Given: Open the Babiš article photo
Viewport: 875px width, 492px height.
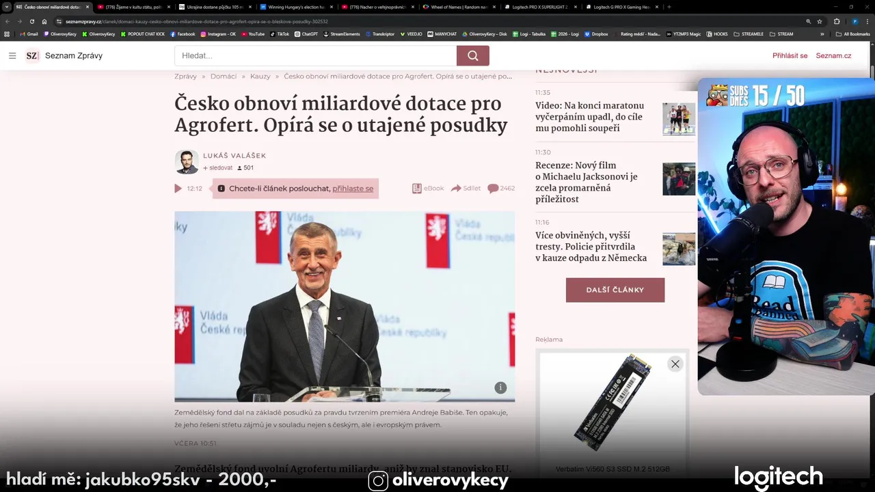Looking at the screenshot, I should [x=345, y=306].
